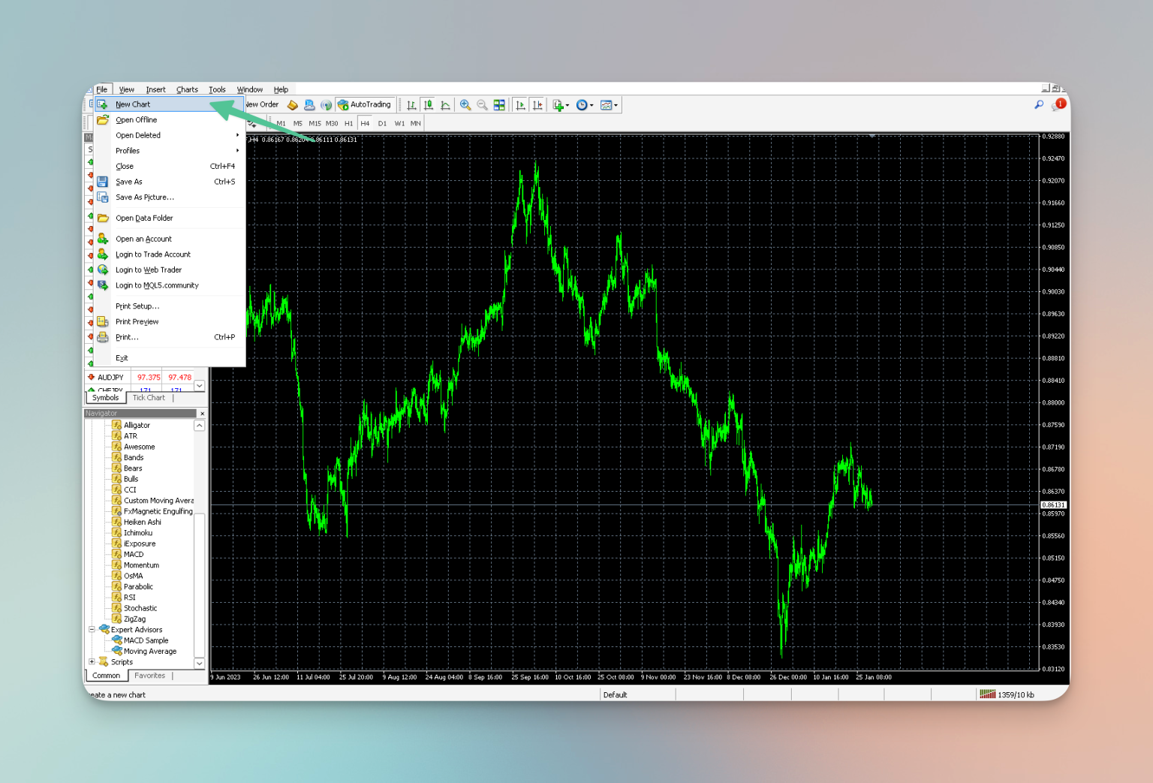
Task: Open the indicators list dropdown
Action: coord(561,105)
